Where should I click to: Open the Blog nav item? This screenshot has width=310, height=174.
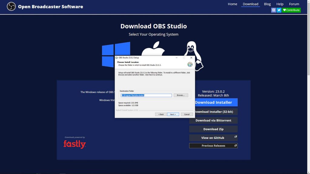tap(267, 4)
